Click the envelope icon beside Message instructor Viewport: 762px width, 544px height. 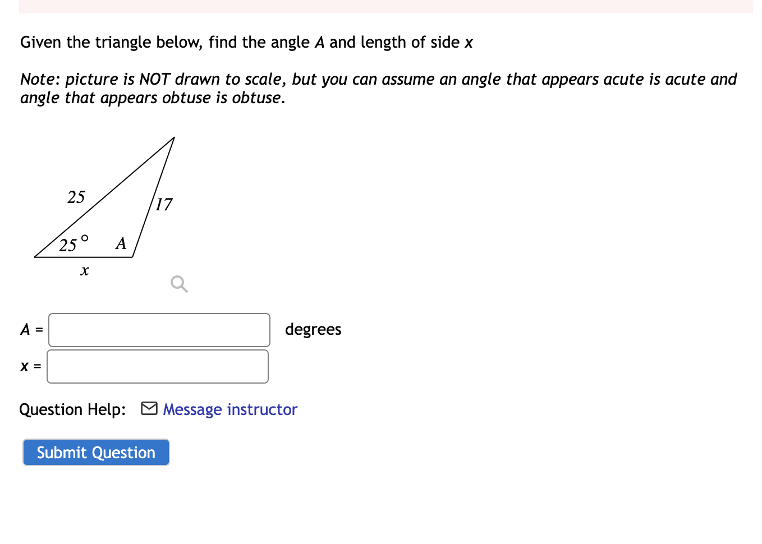pyautogui.click(x=149, y=408)
